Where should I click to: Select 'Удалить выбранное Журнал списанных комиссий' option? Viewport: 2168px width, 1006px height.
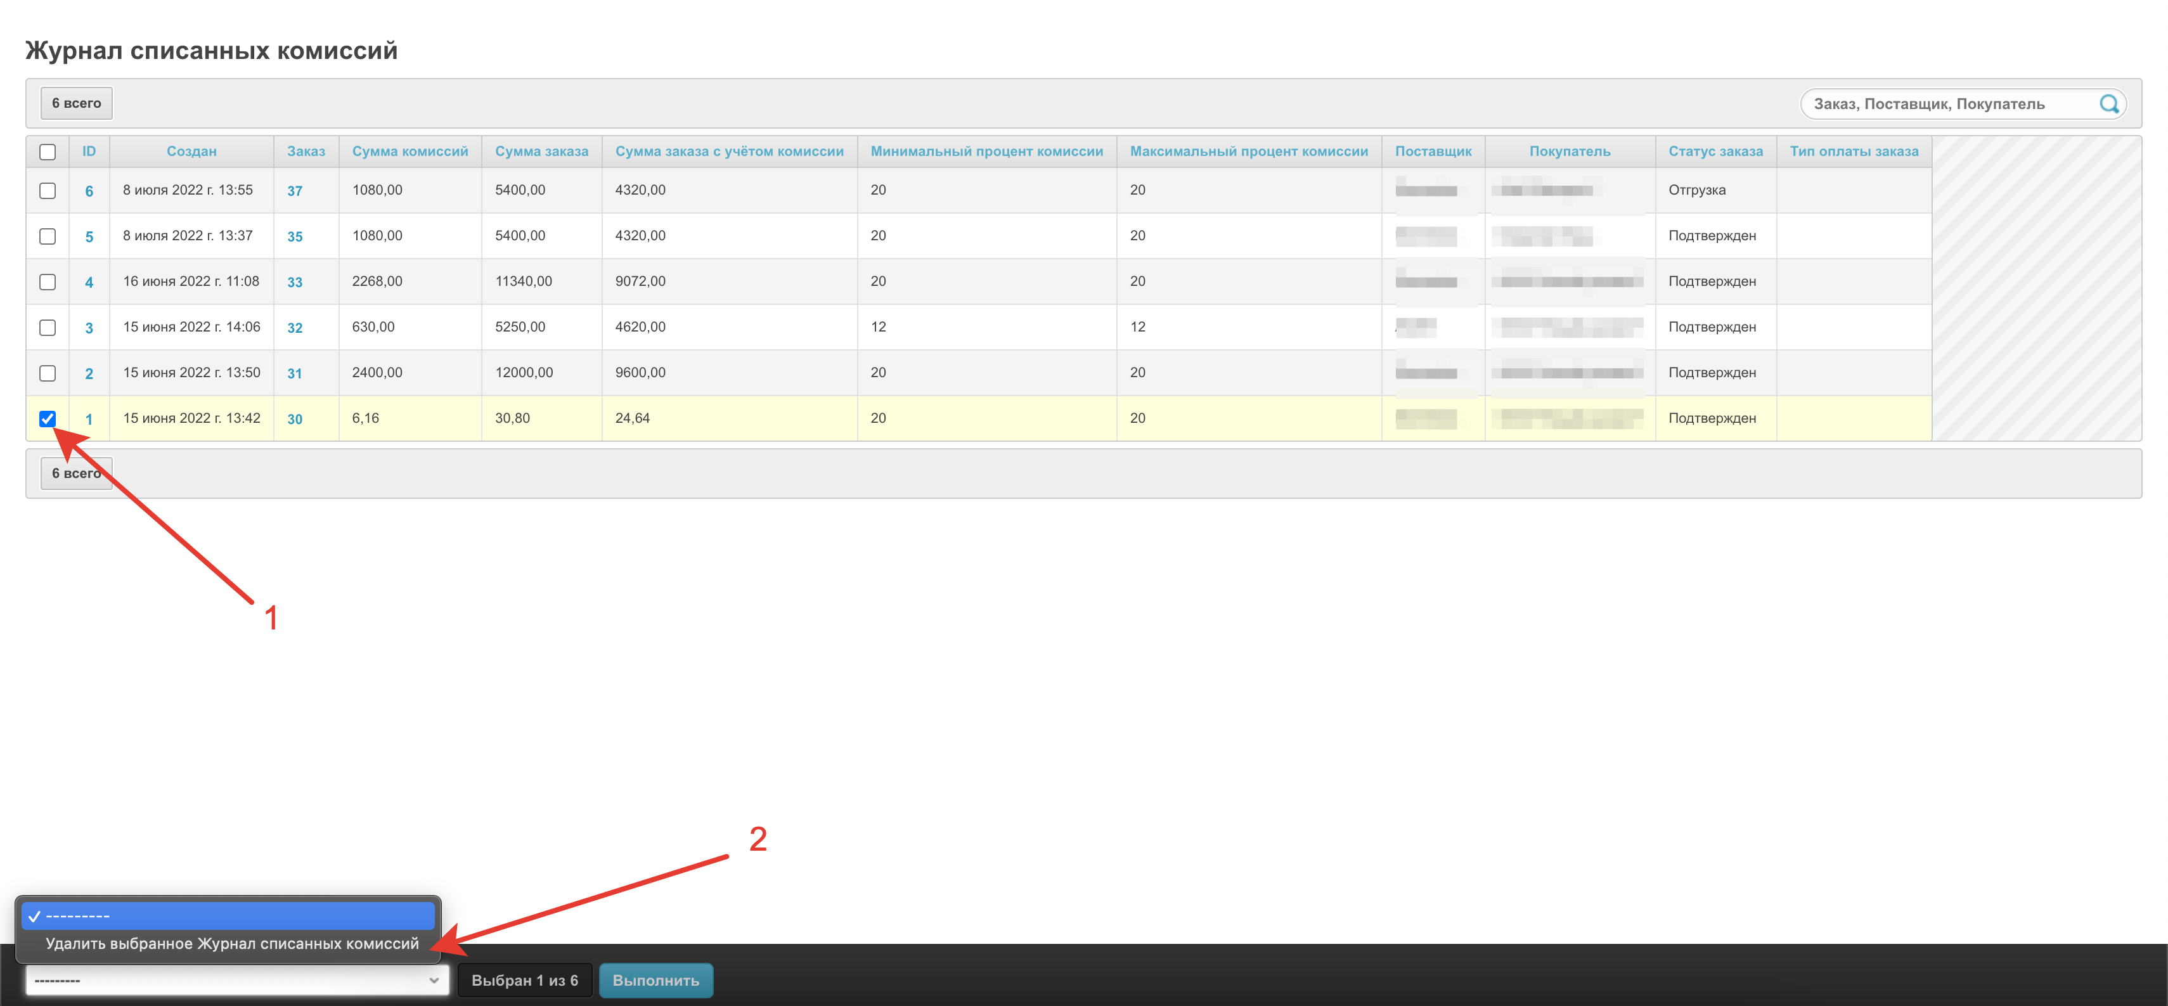click(x=231, y=944)
